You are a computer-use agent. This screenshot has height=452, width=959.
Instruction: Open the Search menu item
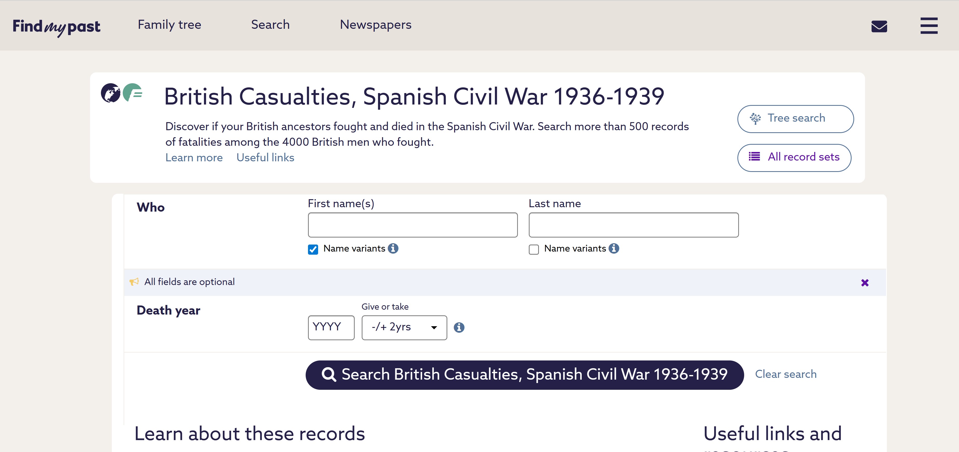[x=270, y=25]
